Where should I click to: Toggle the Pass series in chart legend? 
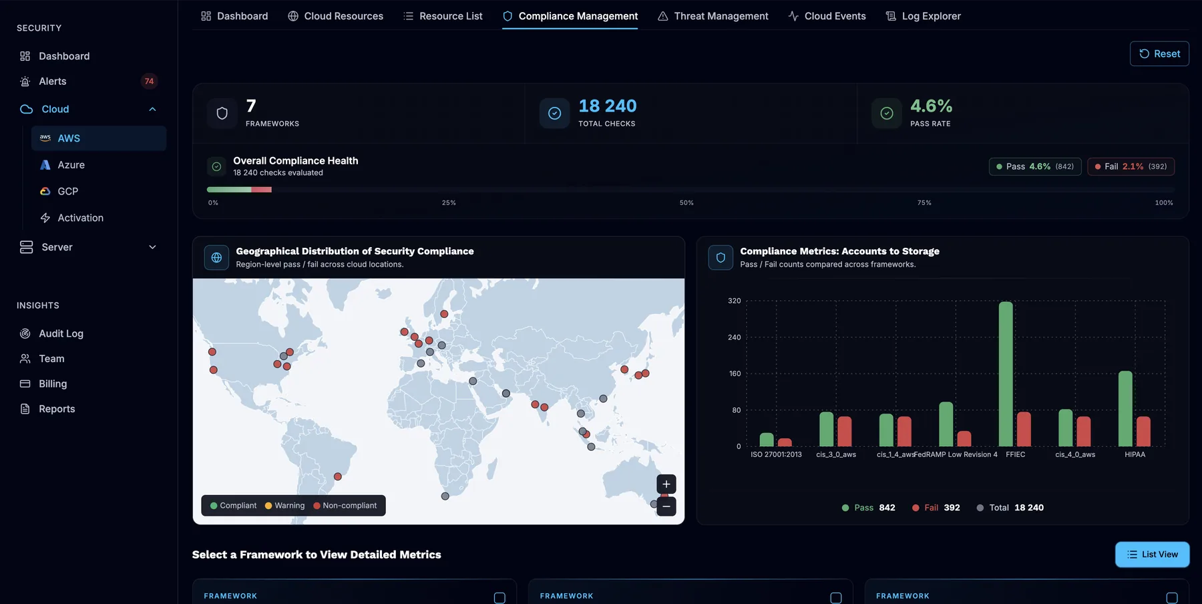868,508
